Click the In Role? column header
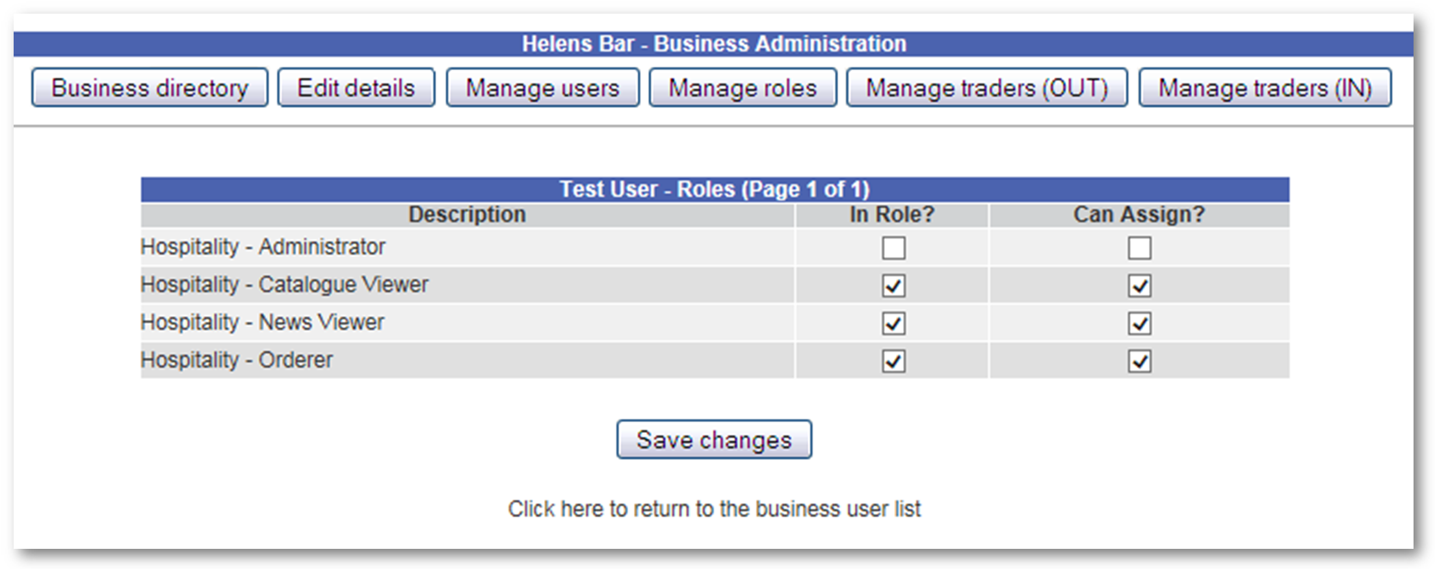The height and width of the screenshot is (569, 1435). point(891,215)
